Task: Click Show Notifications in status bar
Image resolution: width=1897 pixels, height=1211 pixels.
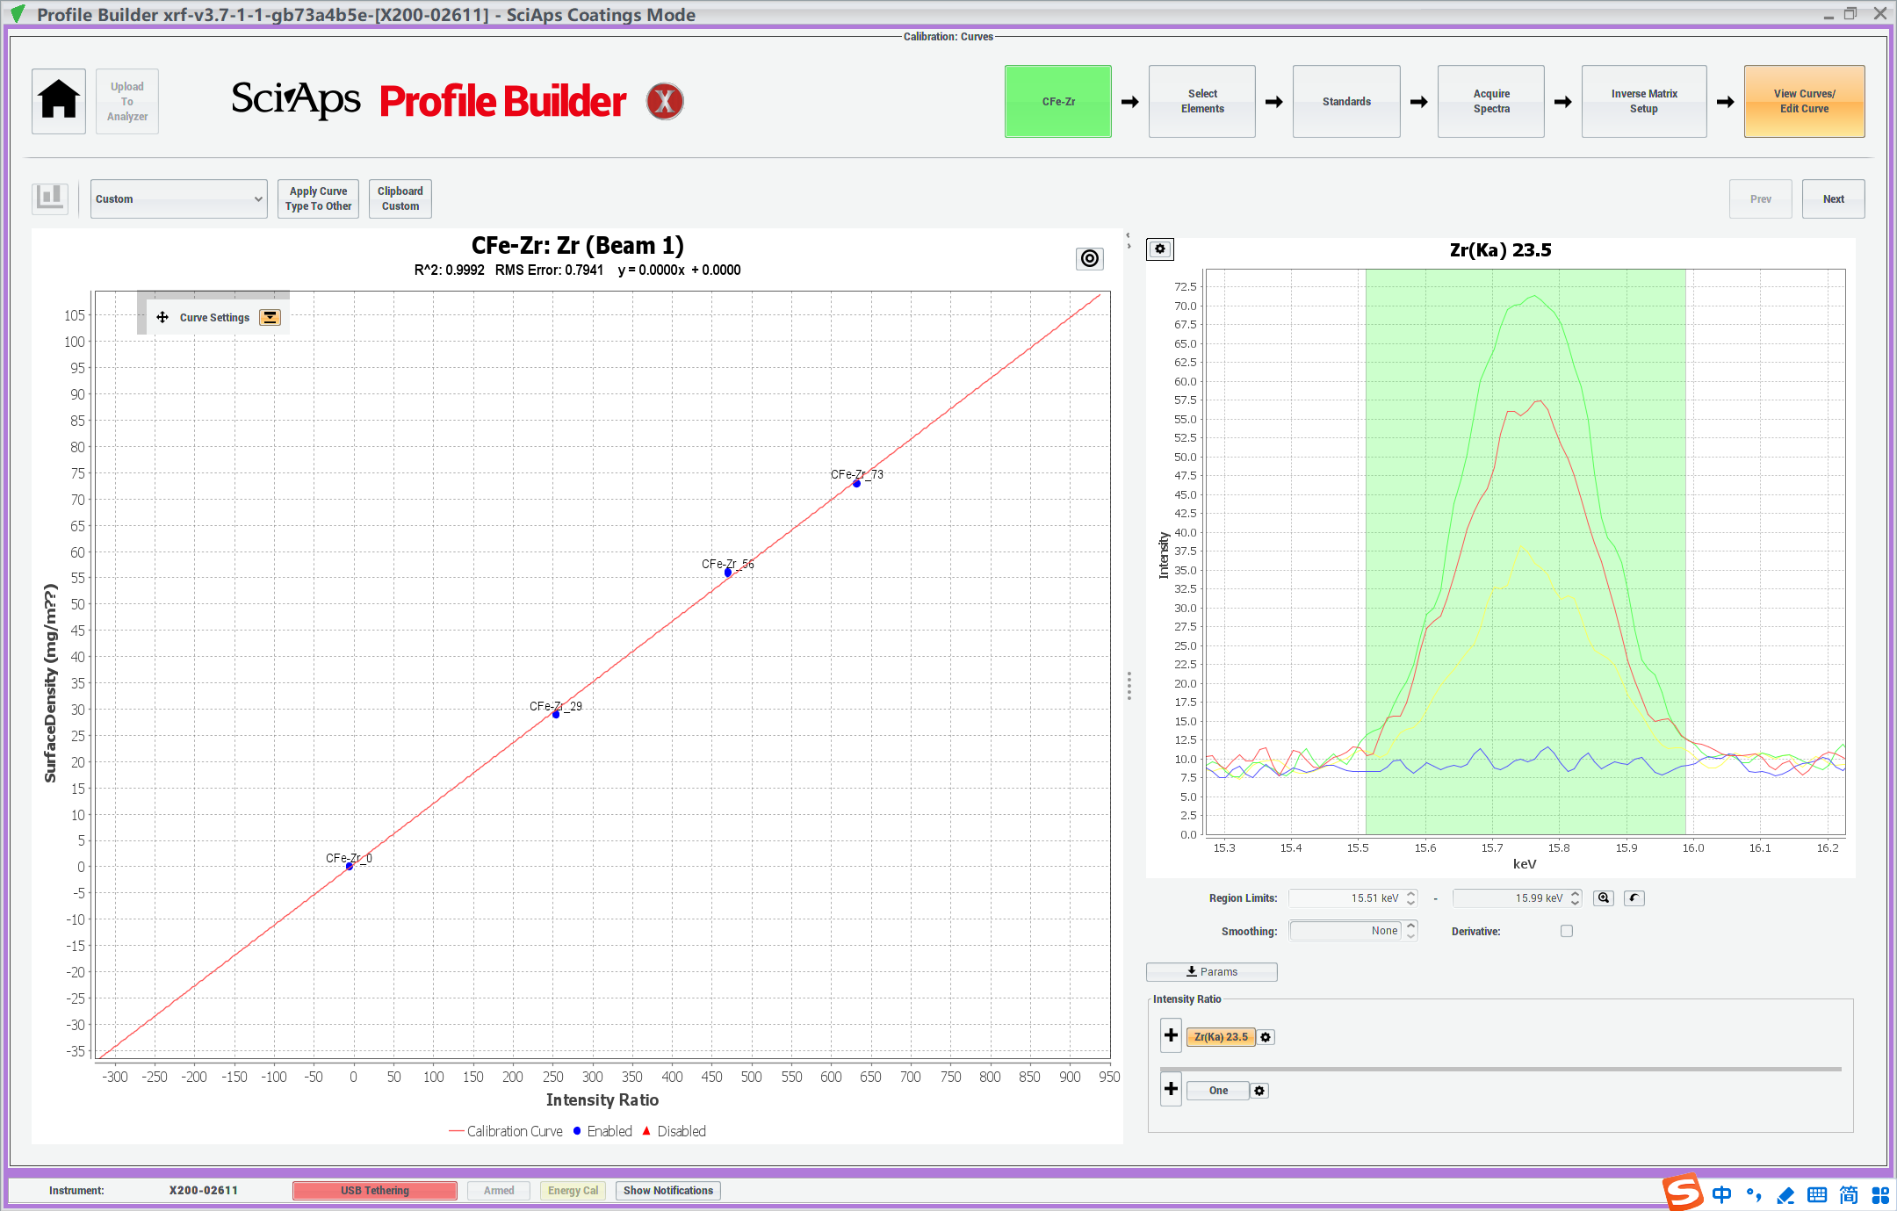Action: pyautogui.click(x=667, y=1190)
